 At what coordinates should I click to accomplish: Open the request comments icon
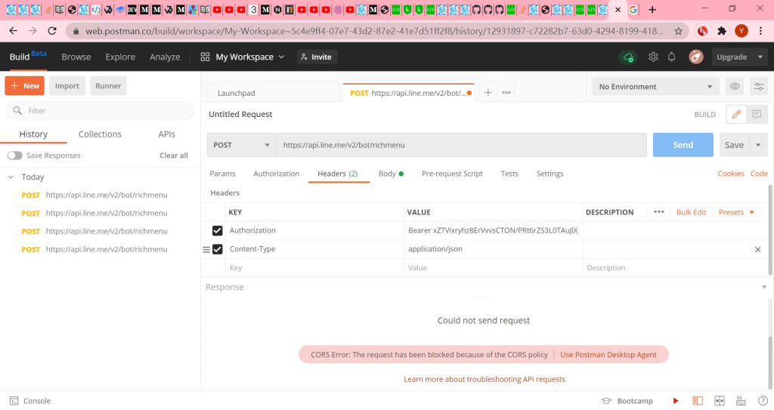click(x=756, y=114)
